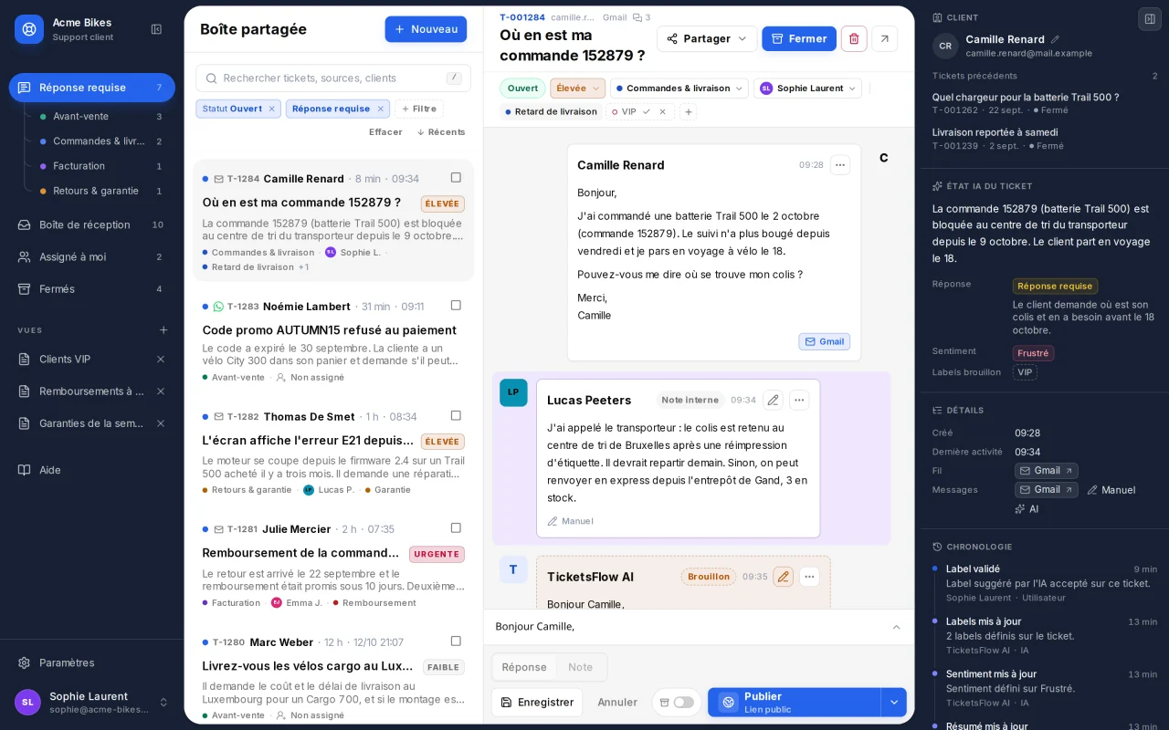The height and width of the screenshot is (730, 1169).
Task: Collapse the left sidebar panel icon
Action: coord(156,29)
